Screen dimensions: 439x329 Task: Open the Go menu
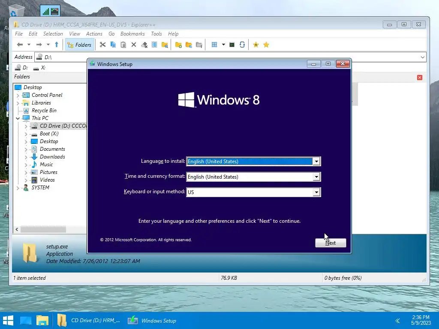111,34
